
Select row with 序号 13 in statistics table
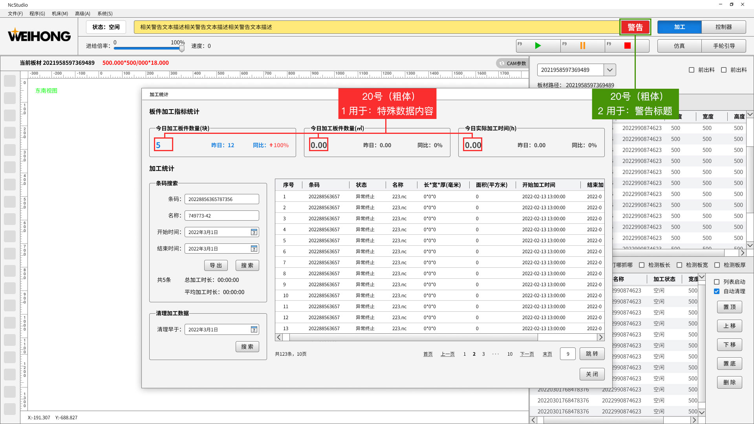pos(440,329)
